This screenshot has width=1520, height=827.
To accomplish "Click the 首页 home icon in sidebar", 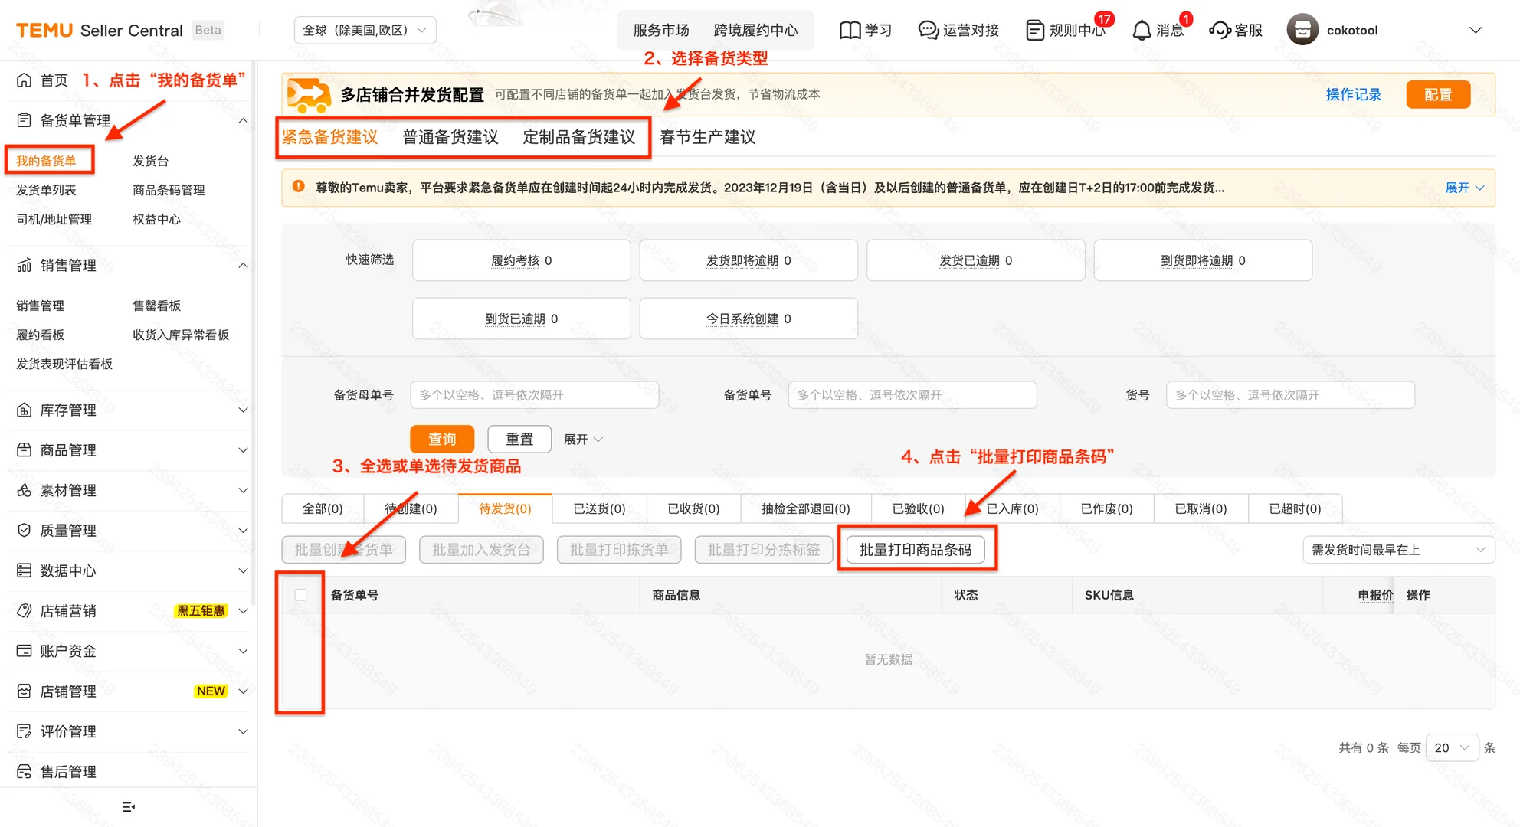I will point(23,80).
